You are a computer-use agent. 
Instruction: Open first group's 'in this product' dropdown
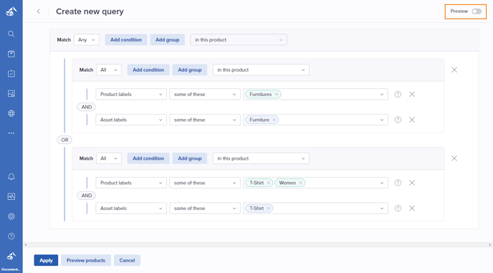point(261,70)
